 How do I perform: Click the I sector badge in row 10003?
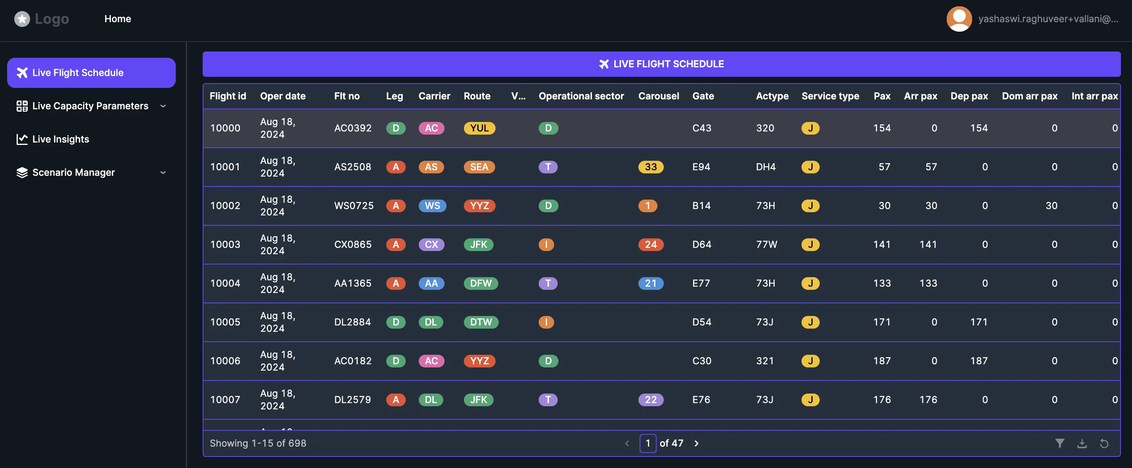point(546,244)
